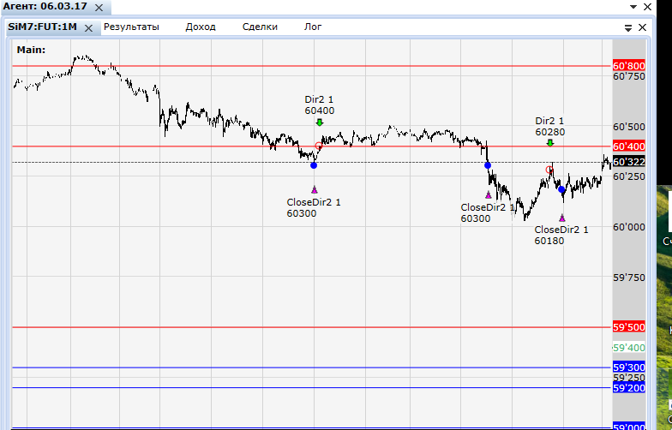This screenshot has height=430, width=672.
Task: Click first magenta CloseDir2 1 triangle marker
Action: click(x=314, y=189)
